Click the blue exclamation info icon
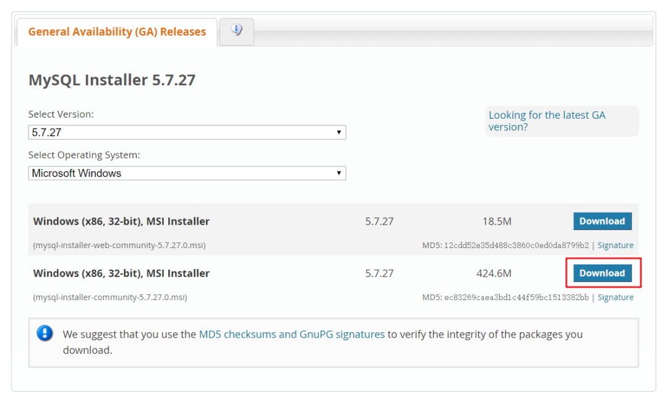 (44, 333)
